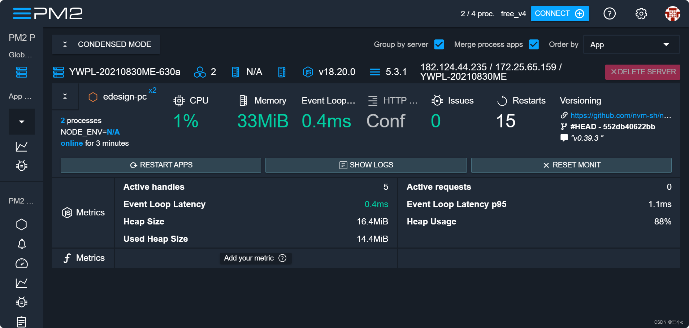The image size is (689, 328).
Task: Click RESTART APPS button
Action: (161, 165)
